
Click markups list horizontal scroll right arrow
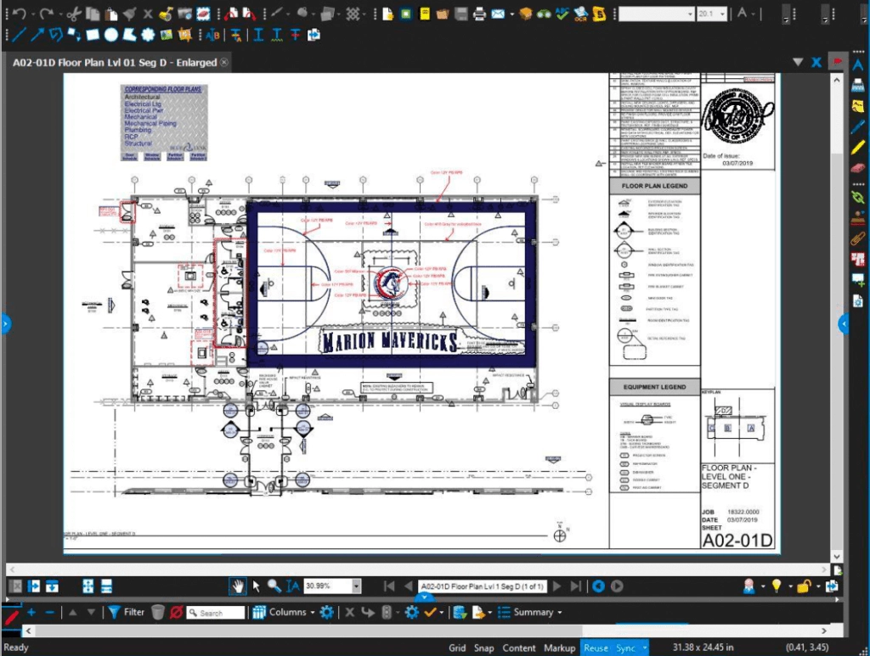824,631
